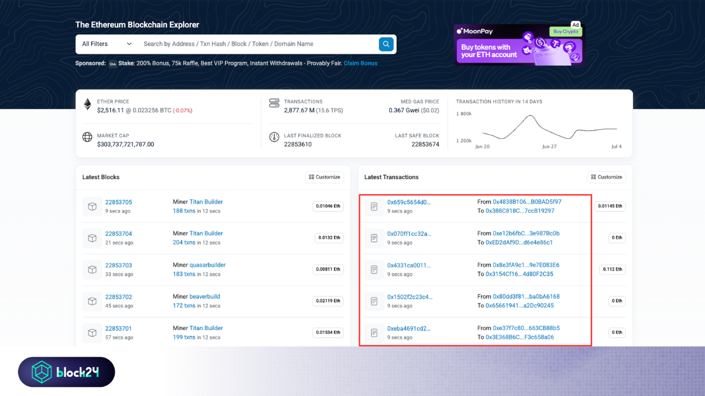The height and width of the screenshot is (396, 705).
Task: View the 183 txns link
Action: click(184, 274)
